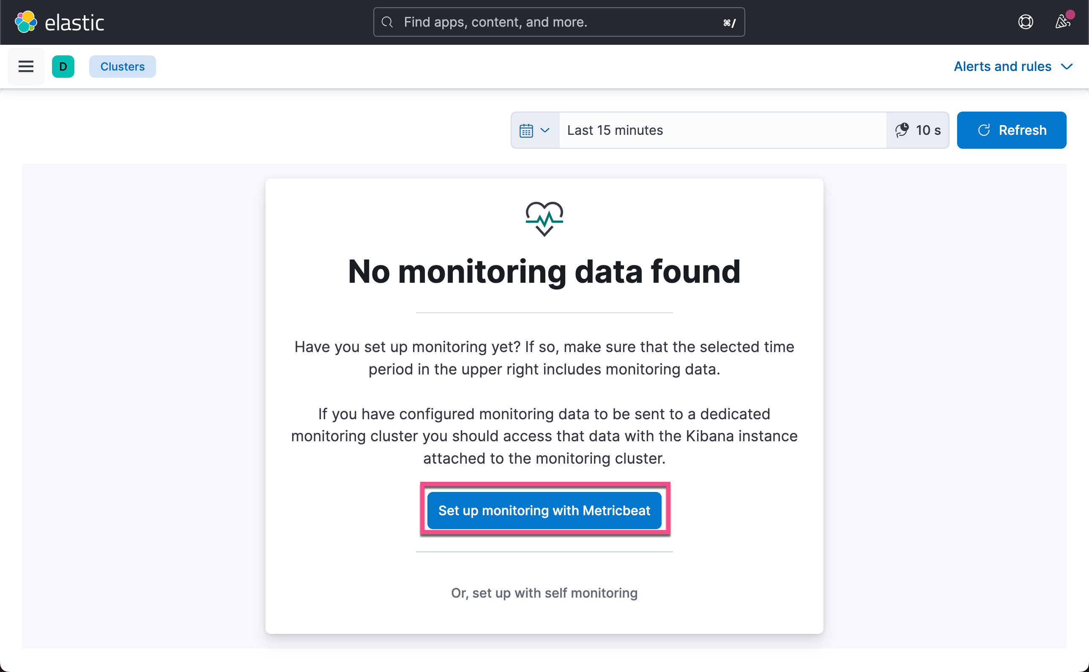The height and width of the screenshot is (672, 1089).
Task: Click the Refresh button
Action: coord(1011,130)
